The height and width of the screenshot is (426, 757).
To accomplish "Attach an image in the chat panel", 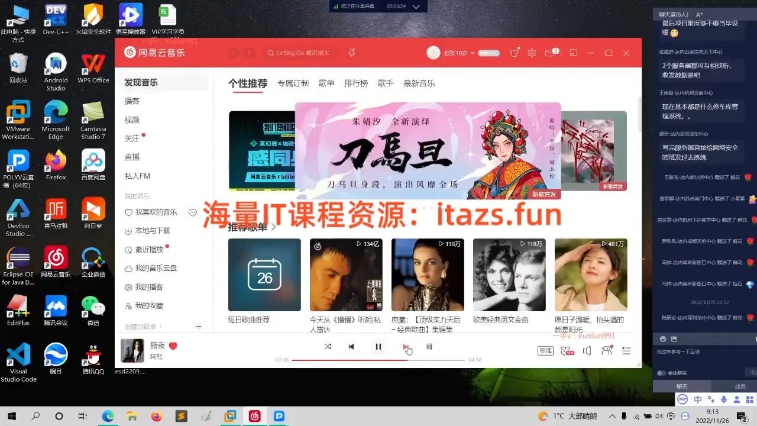I will (x=674, y=339).
